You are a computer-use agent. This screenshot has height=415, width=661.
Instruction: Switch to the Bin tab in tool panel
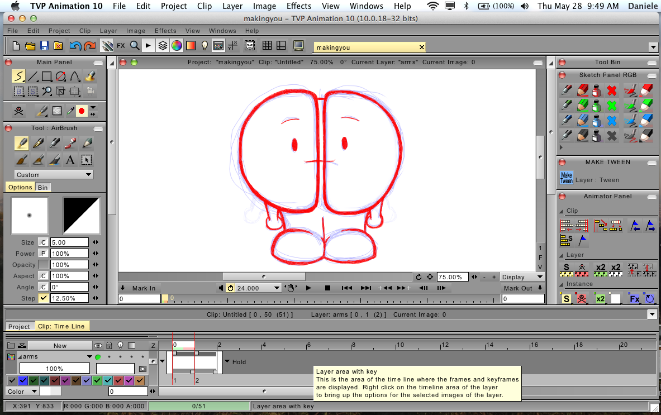(x=42, y=188)
